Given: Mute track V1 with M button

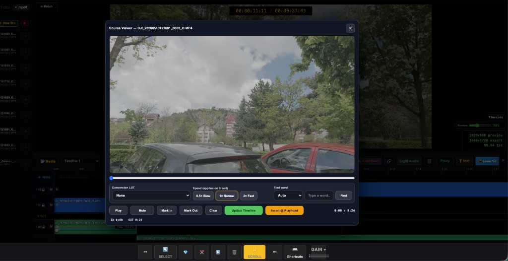Looking at the screenshot, I should (x=51, y=205).
